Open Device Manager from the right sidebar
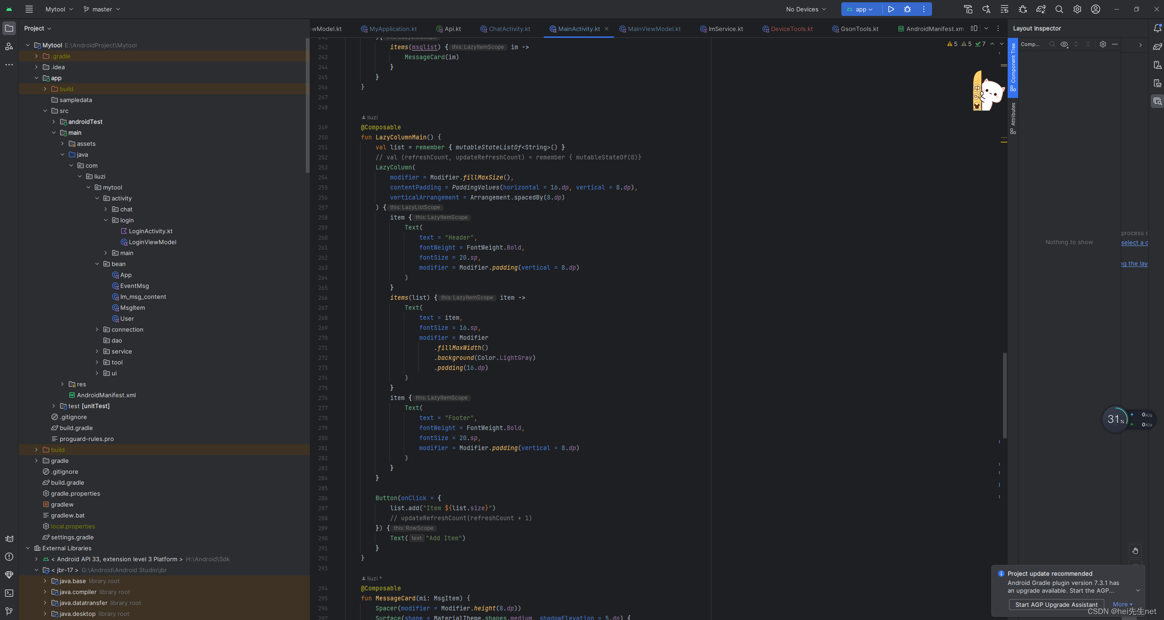This screenshot has height=620, width=1164. pyautogui.click(x=1158, y=65)
